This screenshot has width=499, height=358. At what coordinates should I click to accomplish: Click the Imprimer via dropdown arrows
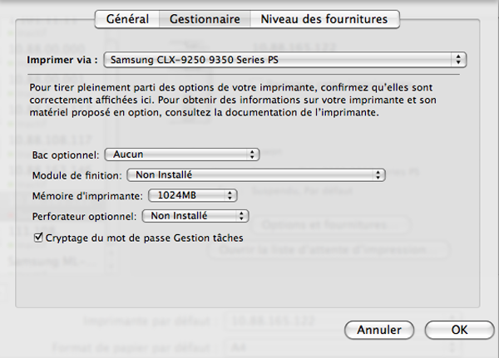pyautogui.click(x=458, y=60)
